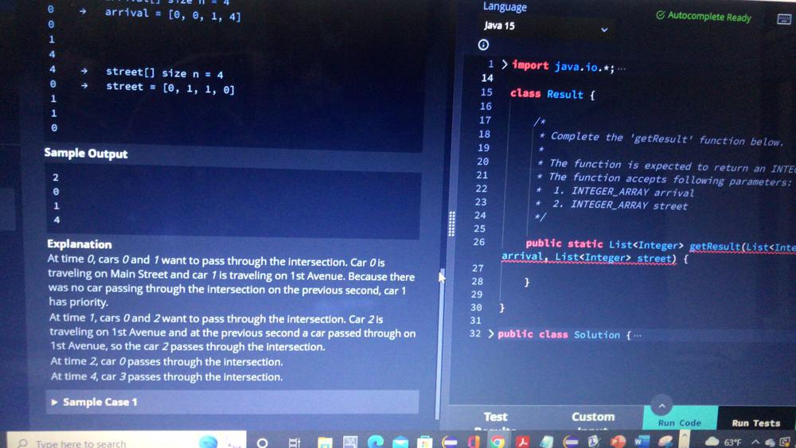Click the 'Explanation' heading
The height and width of the screenshot is (448, 796).
point(80,244)
